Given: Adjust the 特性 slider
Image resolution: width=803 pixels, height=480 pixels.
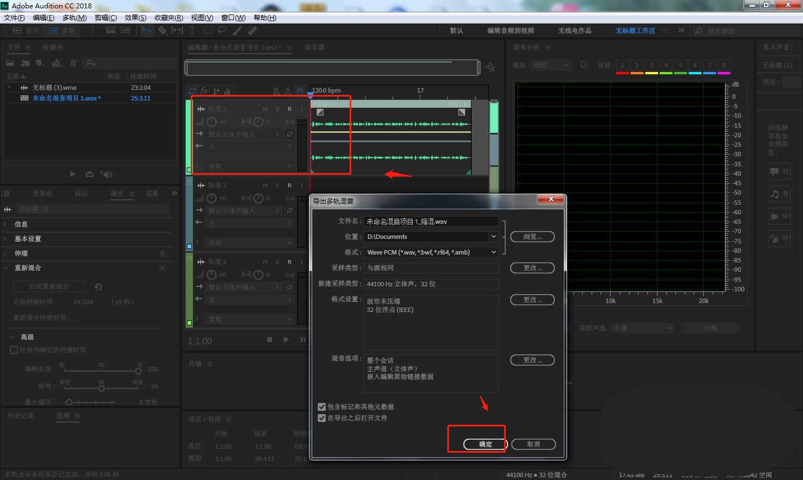Looking at the screenshot, I should point(101,388).
